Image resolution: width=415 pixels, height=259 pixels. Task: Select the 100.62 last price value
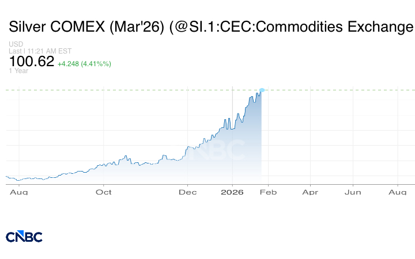[x=32, y=61]
